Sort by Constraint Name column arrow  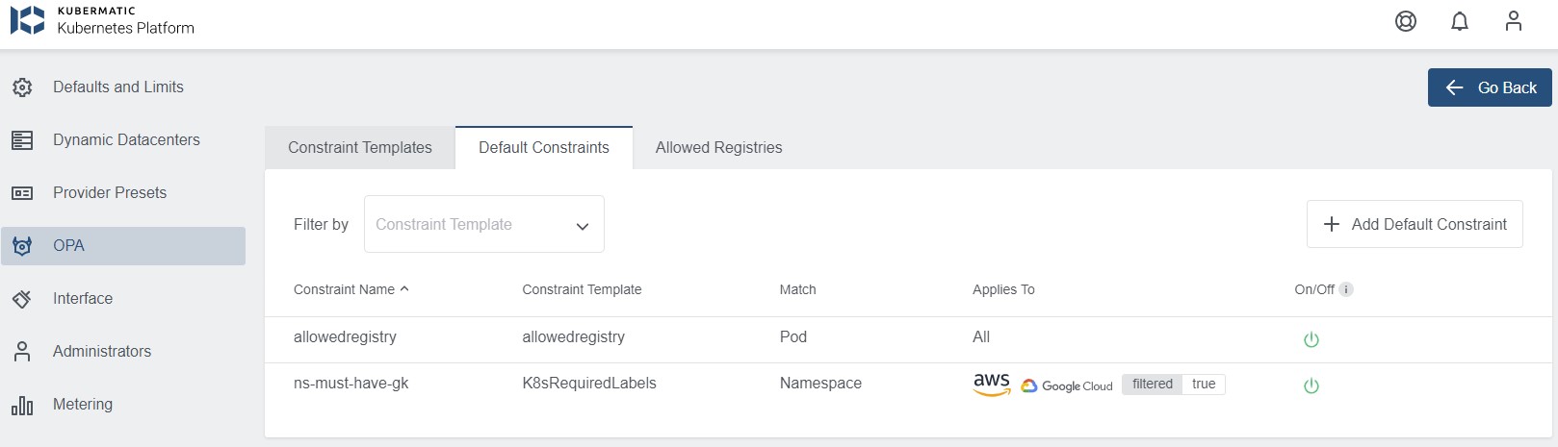[x=404, y=288]
